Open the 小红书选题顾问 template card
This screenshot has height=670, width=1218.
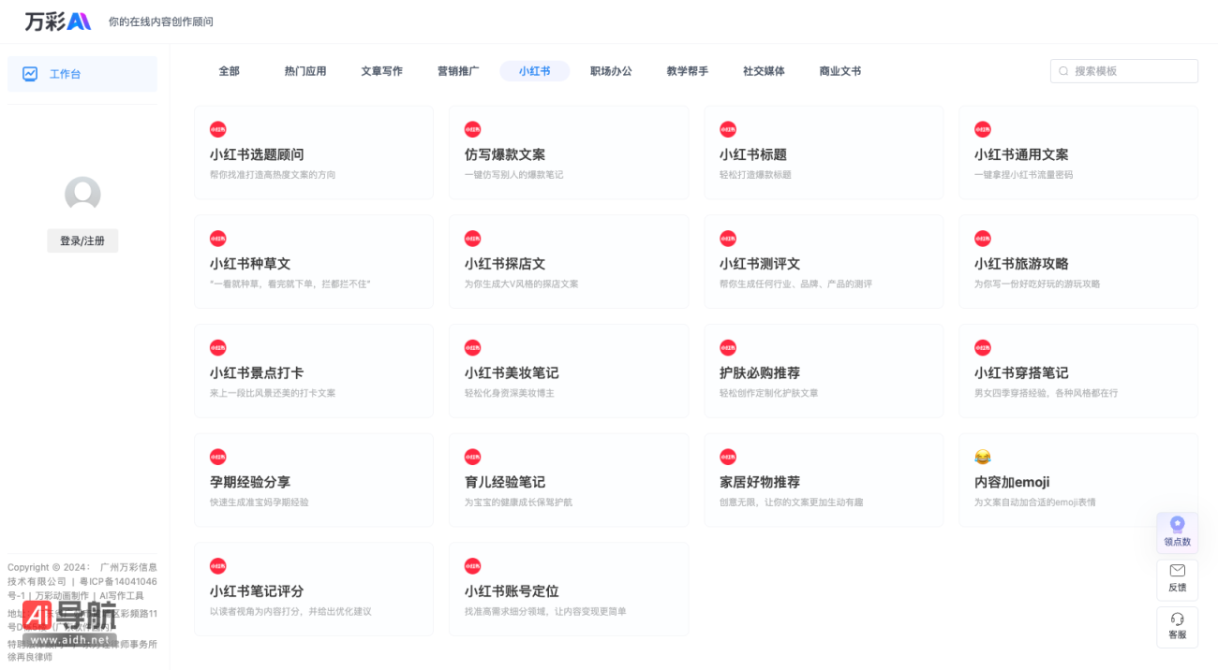click(x=313, y=153)
